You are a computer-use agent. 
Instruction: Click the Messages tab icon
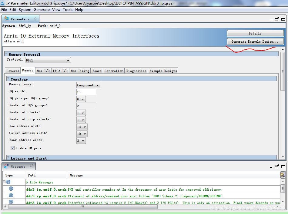click(x=6, y=166)
